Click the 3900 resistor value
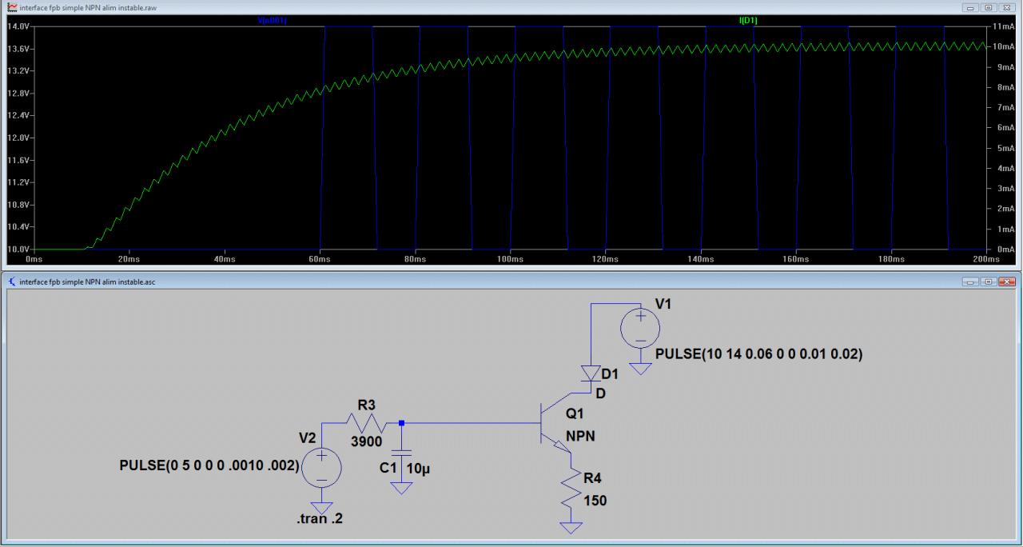The image size is (1023, 547). 366,441
